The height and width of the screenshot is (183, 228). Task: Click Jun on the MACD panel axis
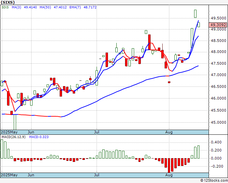(x=31, y=175)
